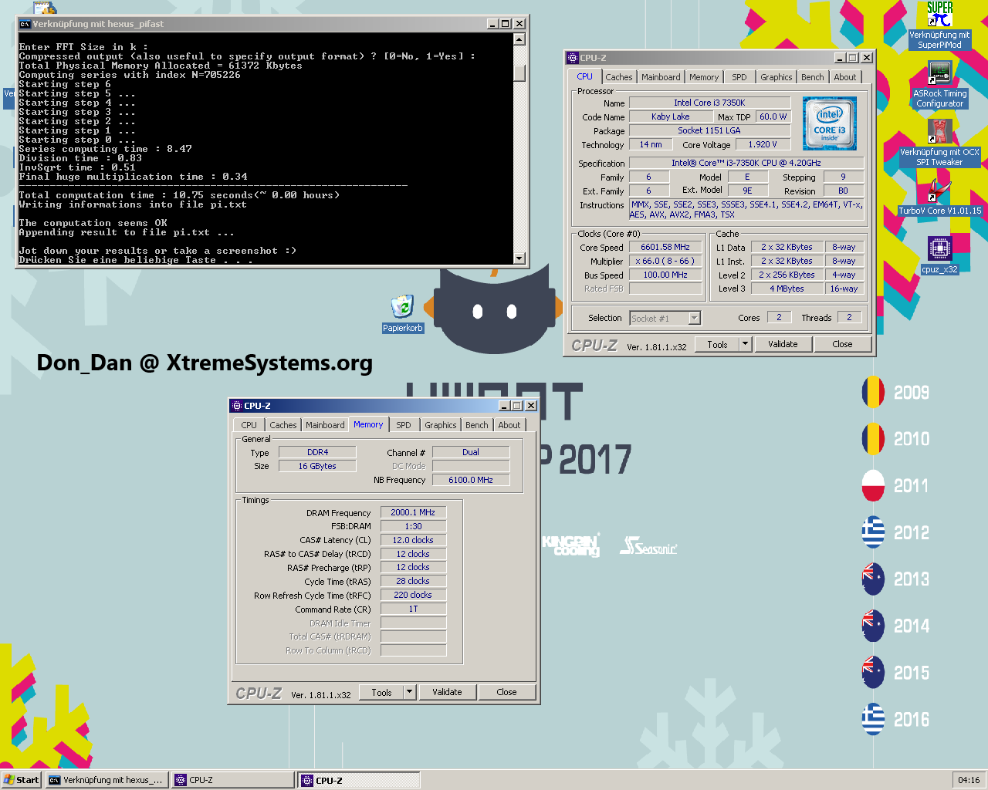Click DRAM Frequency value 2000.1 MHz

click(413, 512)
